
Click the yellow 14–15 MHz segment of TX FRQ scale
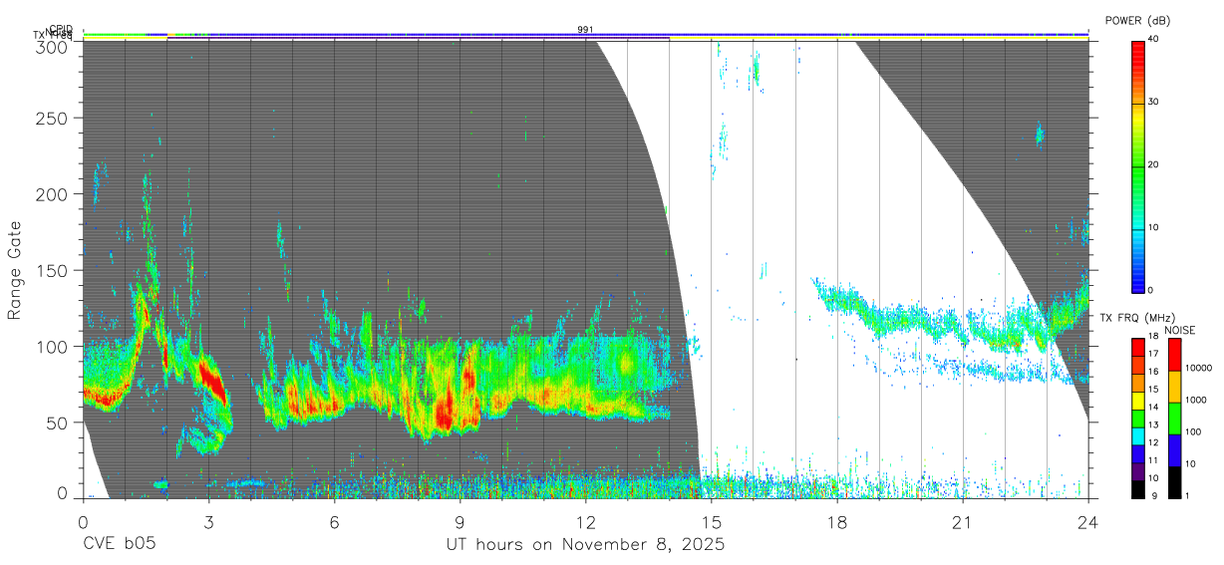1138,400
